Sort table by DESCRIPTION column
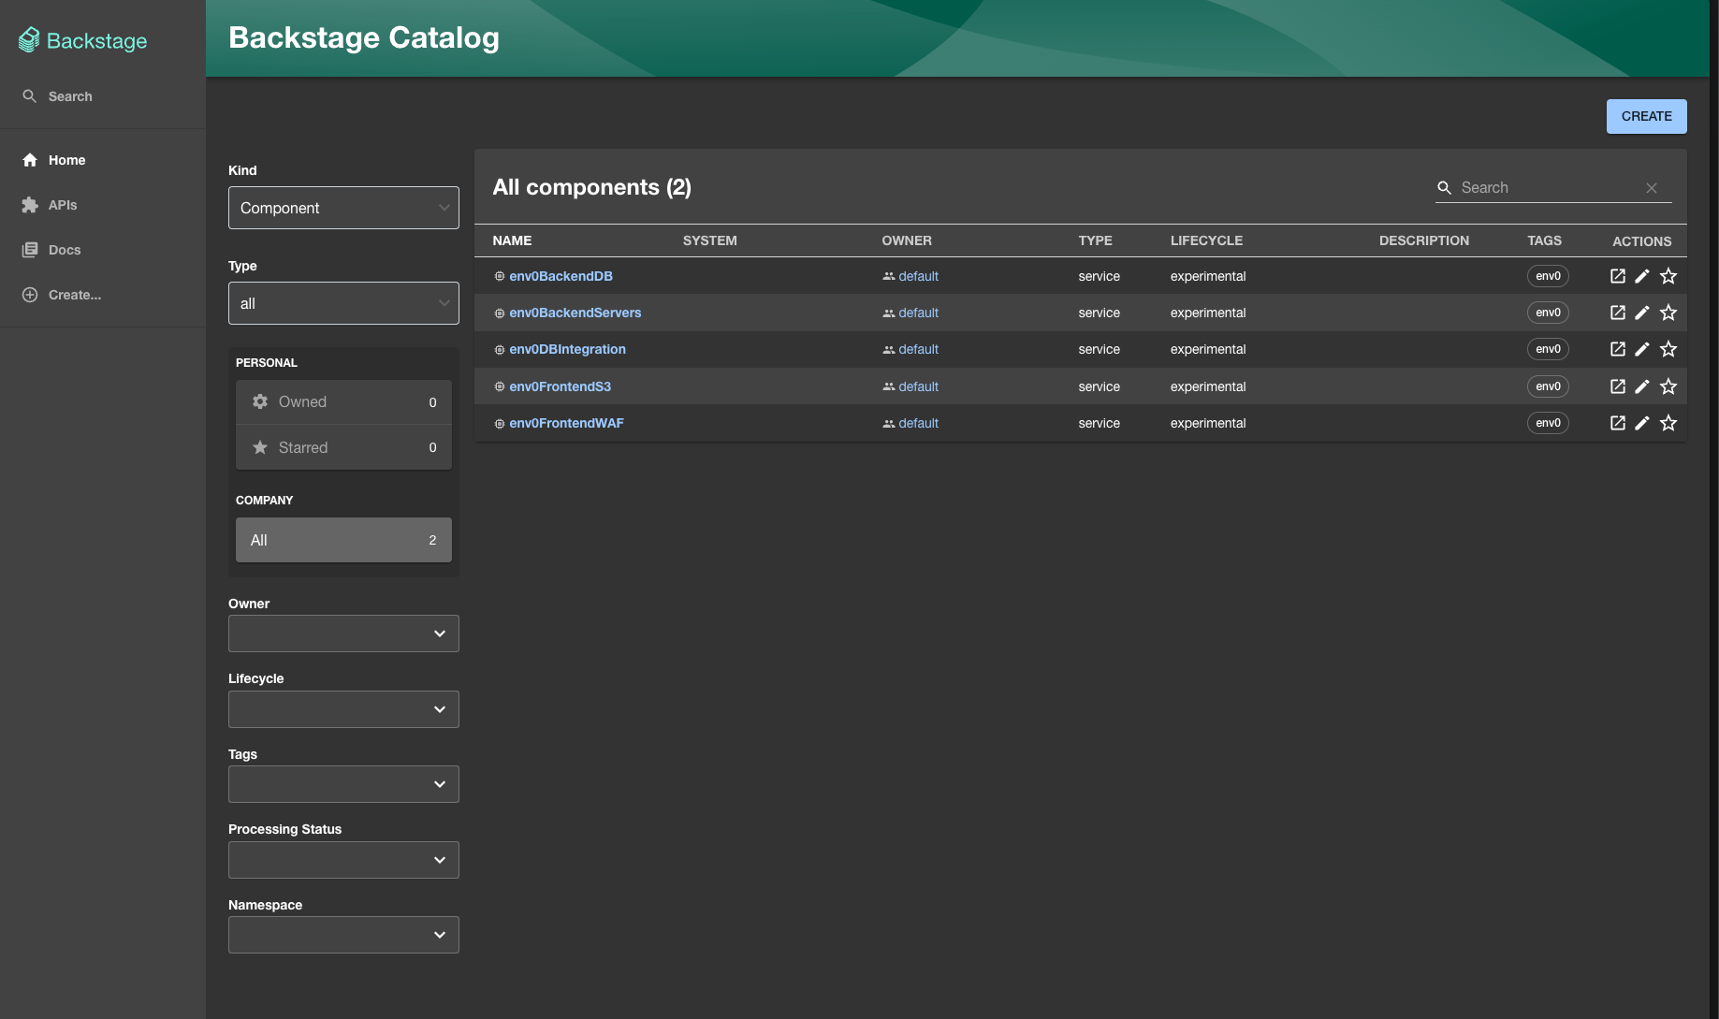 tap(1423, 240)
